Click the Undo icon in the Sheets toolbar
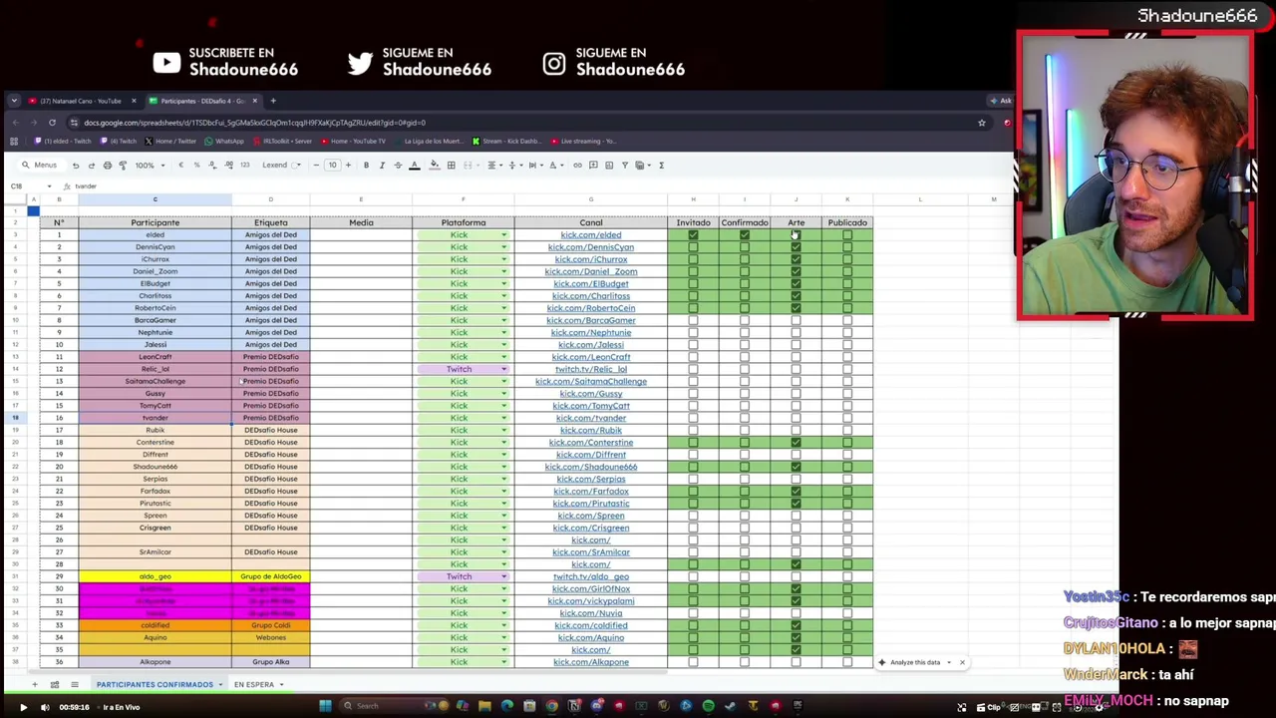The height and width of the screenshot is (718, 1276). tap(75, 166)
